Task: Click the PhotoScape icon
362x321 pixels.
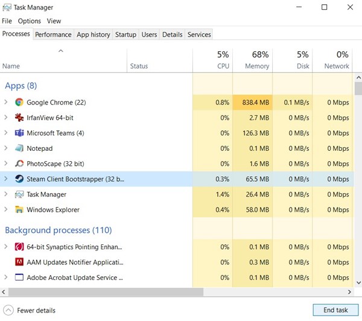Action: coord(19,164)
